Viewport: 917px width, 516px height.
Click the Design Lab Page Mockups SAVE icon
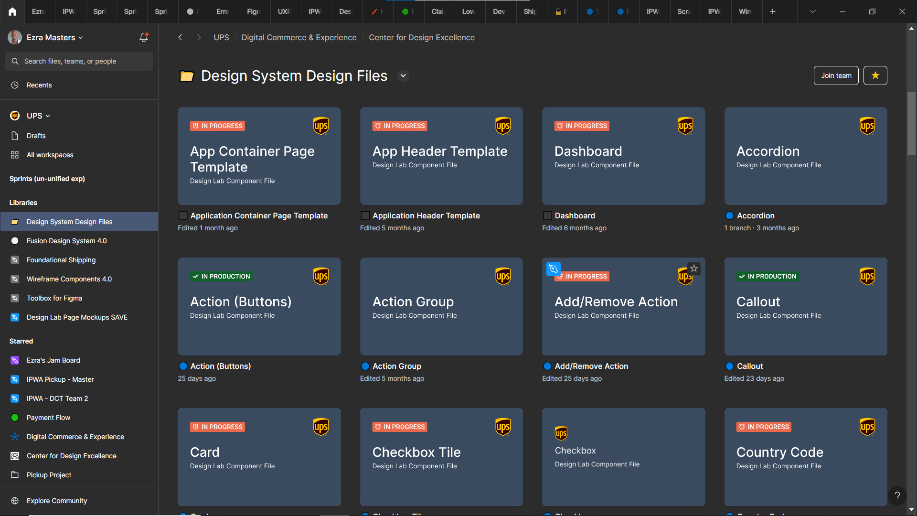(x=15, y=317)
